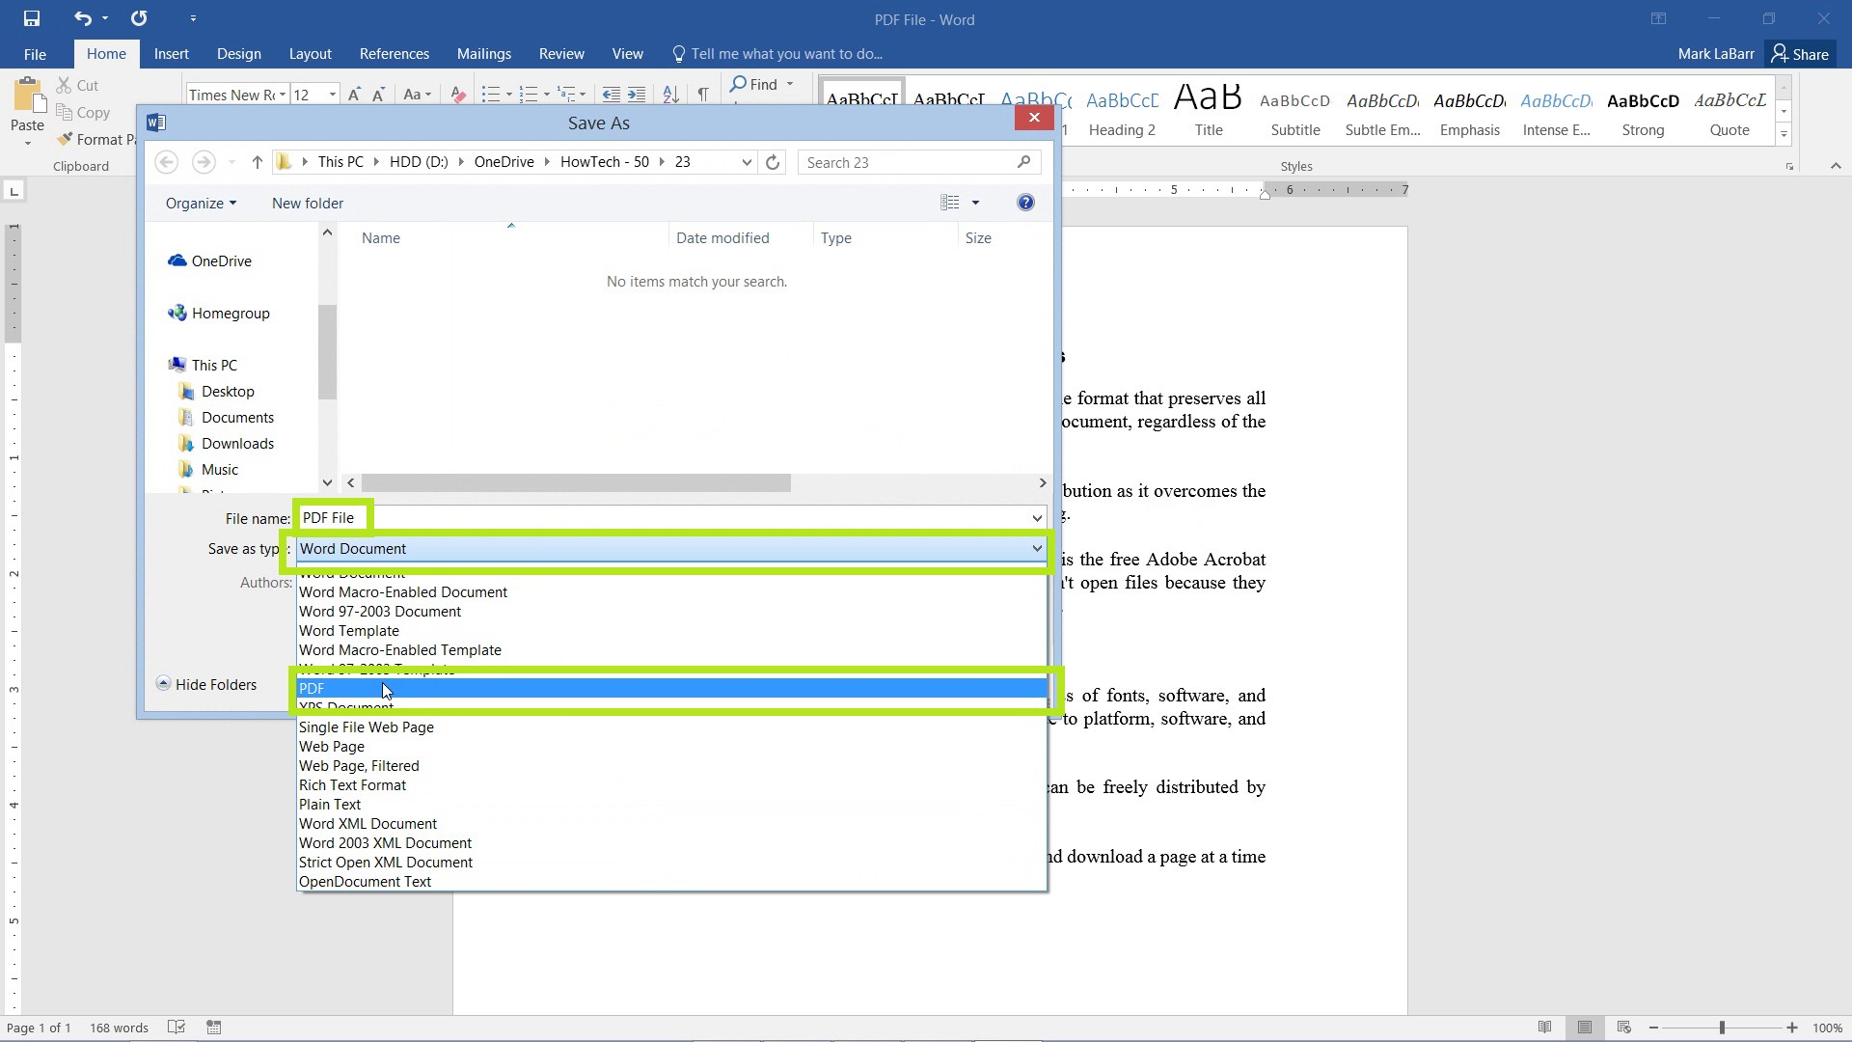1852x1042 pixels.
Task: Open the Organize menu
Action: point(200,203)
